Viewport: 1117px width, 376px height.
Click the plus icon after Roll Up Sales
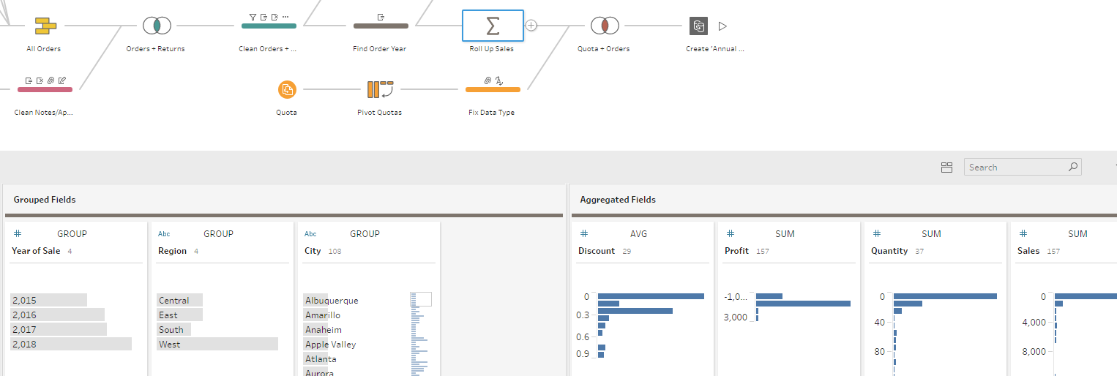(531, 26)
